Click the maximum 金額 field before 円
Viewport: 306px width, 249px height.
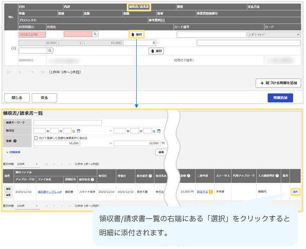pyautogui.click(x=137, y=143)
